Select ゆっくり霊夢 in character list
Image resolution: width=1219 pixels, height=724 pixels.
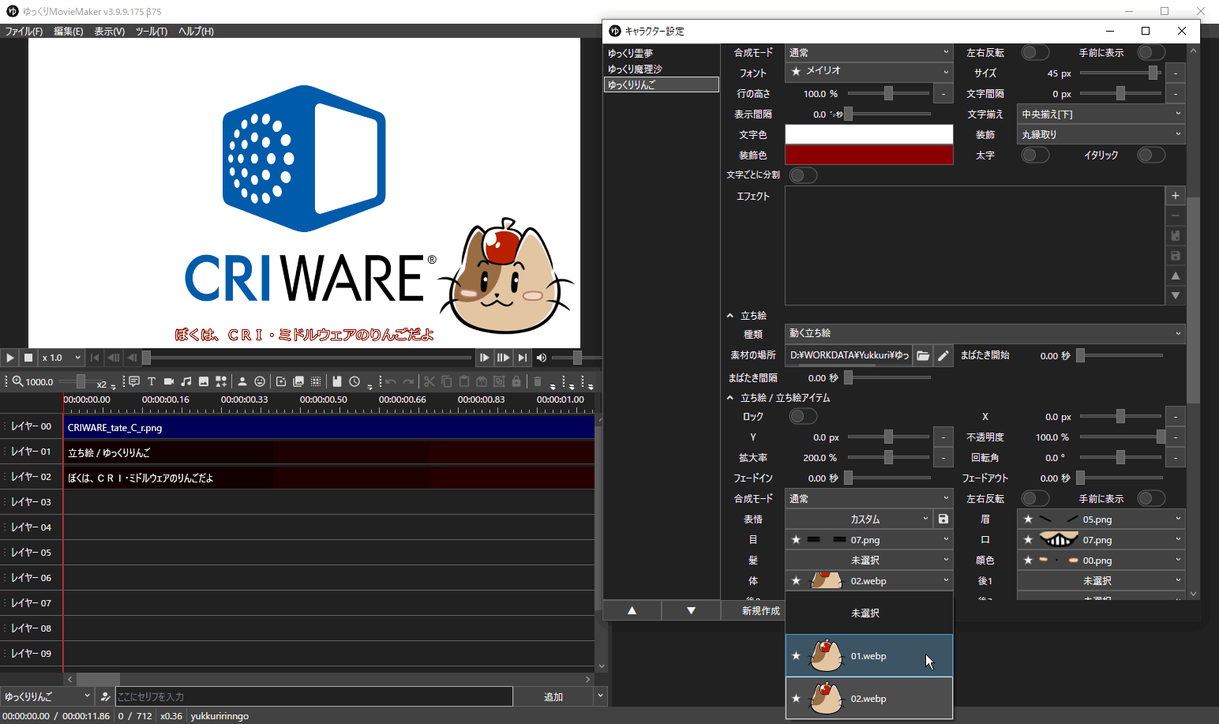tap(662, 53)
